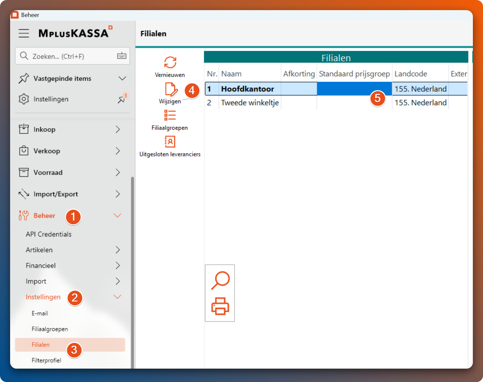Click the Wijzigen edit icon
483x382 pixels.
(x=171, y=89)
